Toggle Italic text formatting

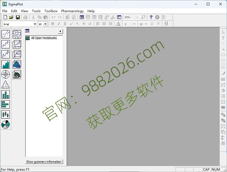tap(59, 24)
